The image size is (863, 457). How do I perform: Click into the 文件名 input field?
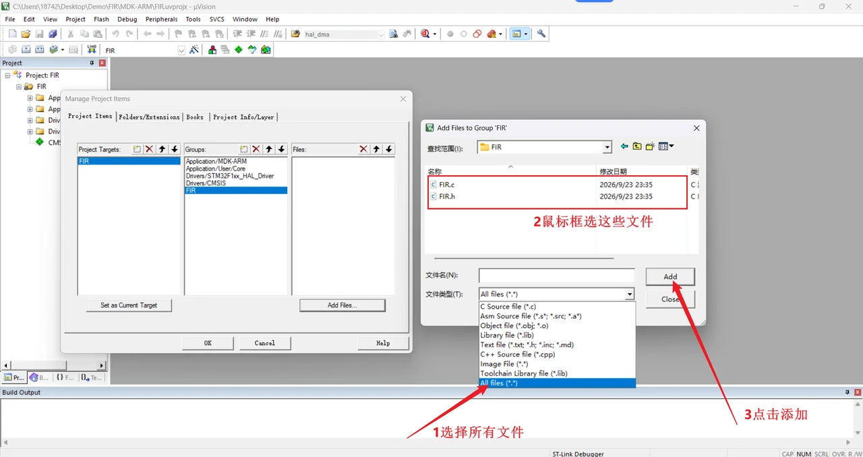click(x=557, y=276)
